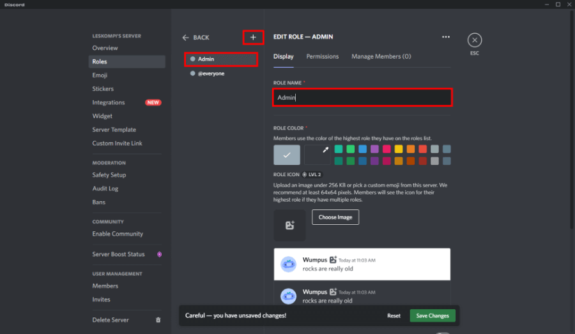This screenshot has height=334, width=575.
Task: Click the eyedropper custom color picker
Action: (x=318, y=155)
